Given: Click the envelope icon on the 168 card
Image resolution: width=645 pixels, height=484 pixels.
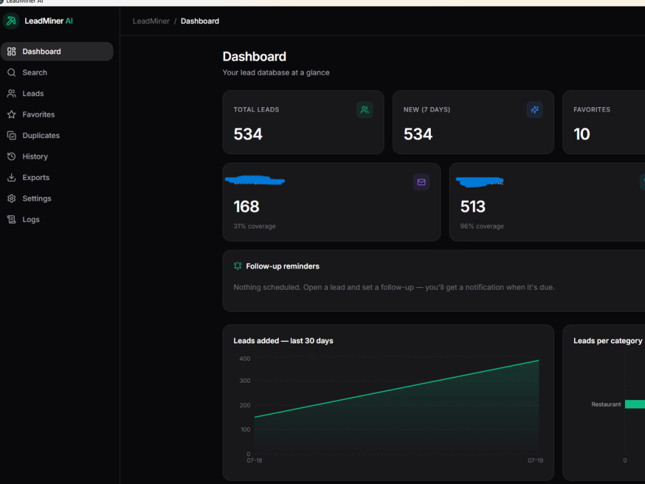Looking at the screenshot, I should tap(421, 182).
